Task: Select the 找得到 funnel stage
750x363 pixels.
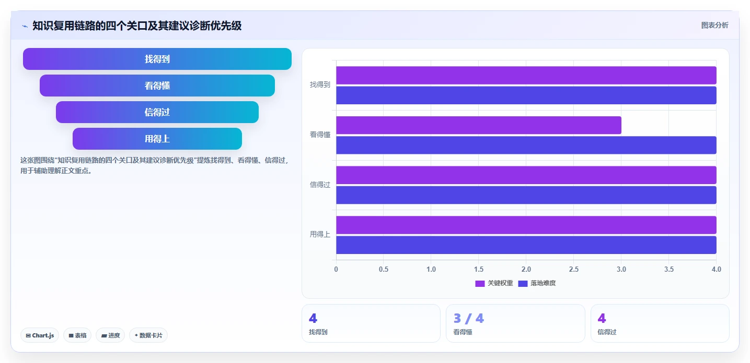Action: [157, 59]
